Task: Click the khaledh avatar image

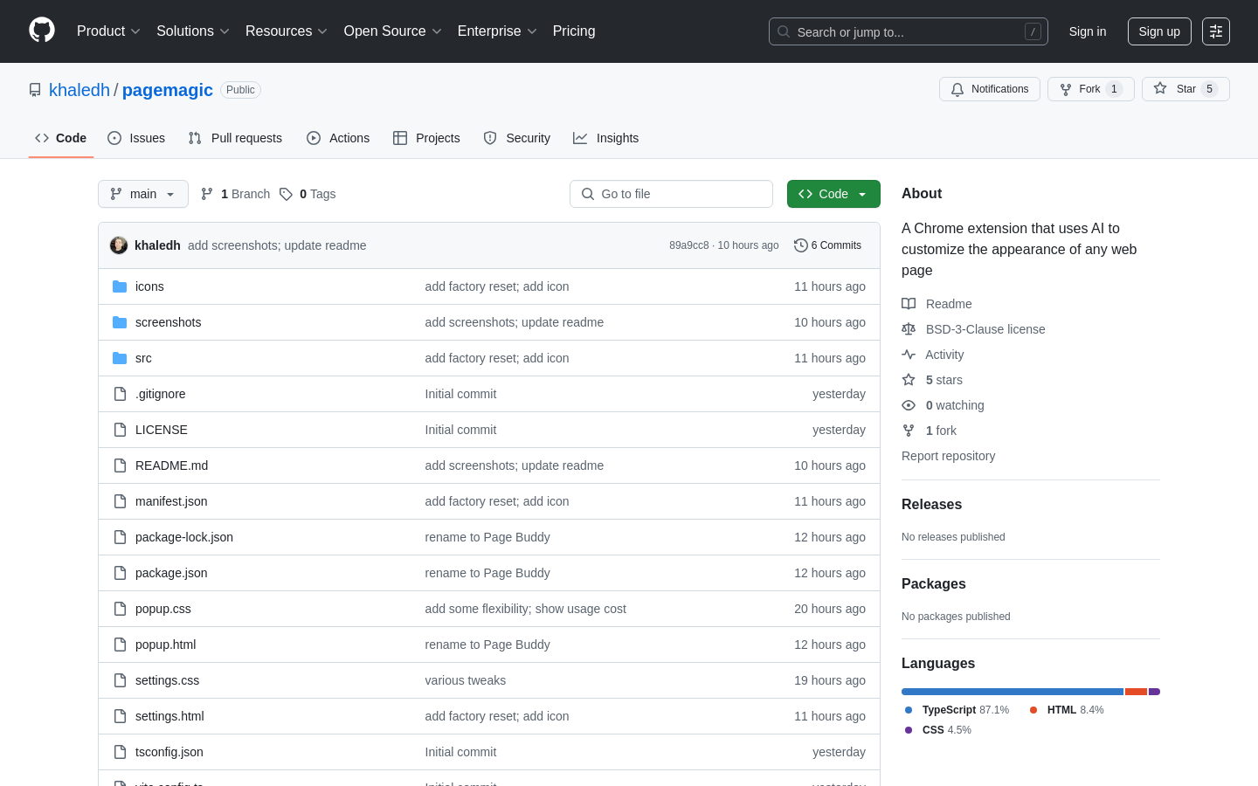Action: (x=119, y=245)
